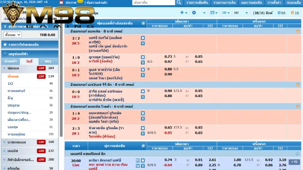Refresh the AFC Champions League section

298,154
